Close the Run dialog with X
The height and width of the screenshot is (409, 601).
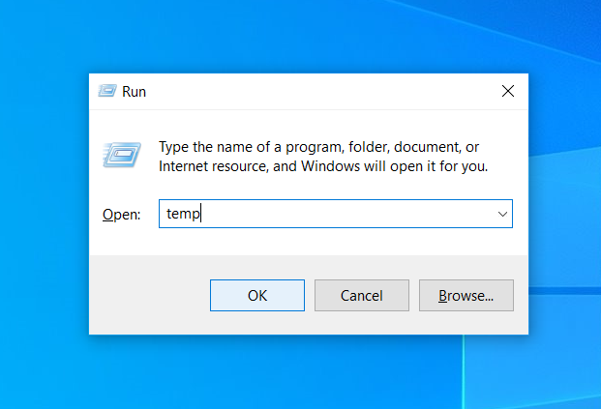pos(507,92)
